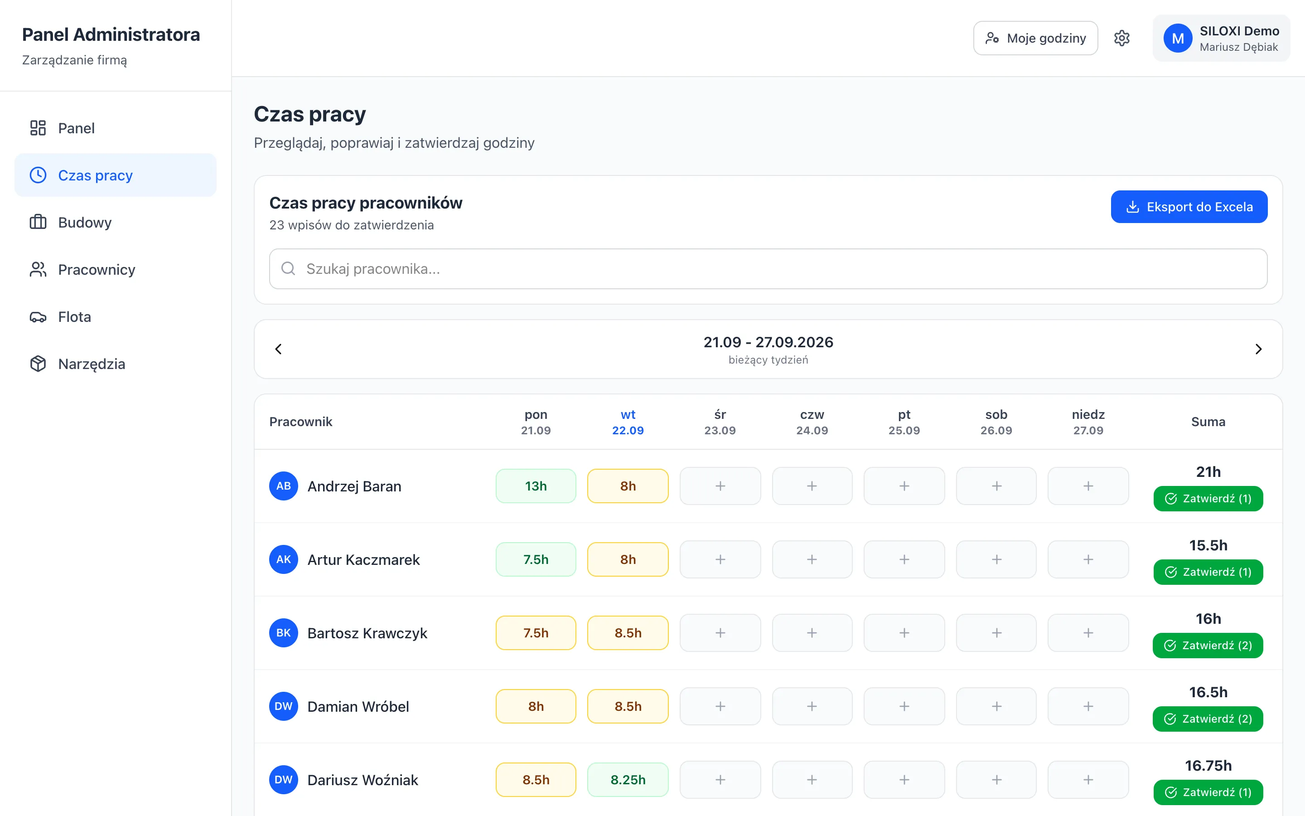The image size is (1305, 816).
Task: Open Pracownicy in the sidebar
Action: tap(116, 269)
